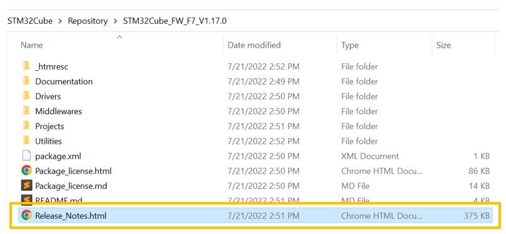Go to Repository in breadcrumb path
The height and width of the screenshot is (234, 506).
coord(87,21)
